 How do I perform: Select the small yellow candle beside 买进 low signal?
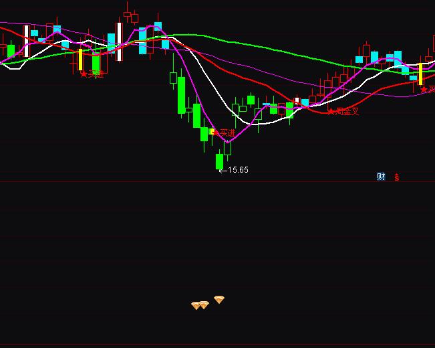211,132
